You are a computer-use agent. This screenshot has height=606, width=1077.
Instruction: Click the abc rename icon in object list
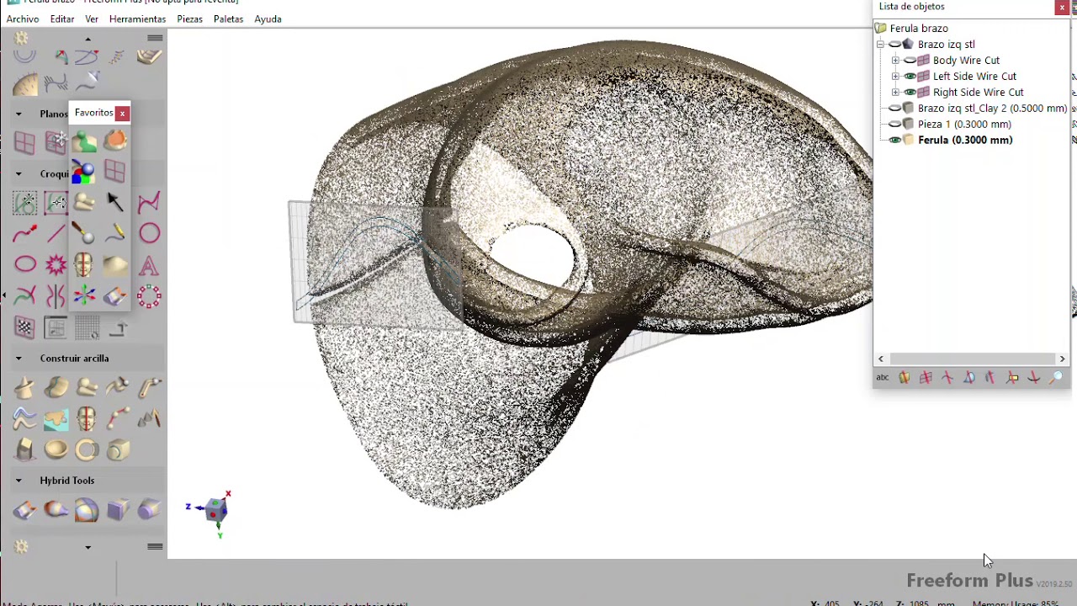(x=882, y=378)
